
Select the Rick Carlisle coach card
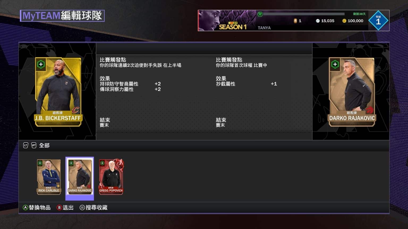(49, 177)
